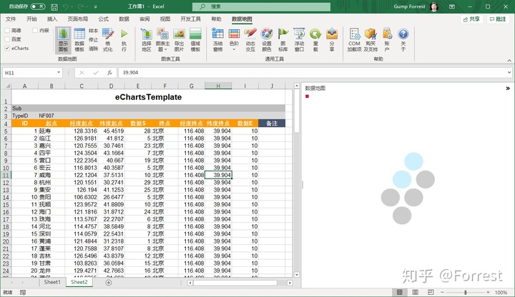Screen dimensions: 515x297
Task: Select the 备注 header cell
Action: [x=272, y=124]
